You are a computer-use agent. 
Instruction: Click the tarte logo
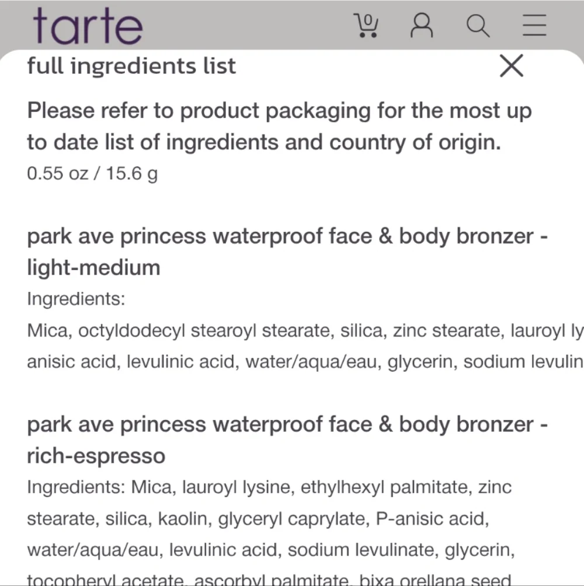click(x=88, y=26)
